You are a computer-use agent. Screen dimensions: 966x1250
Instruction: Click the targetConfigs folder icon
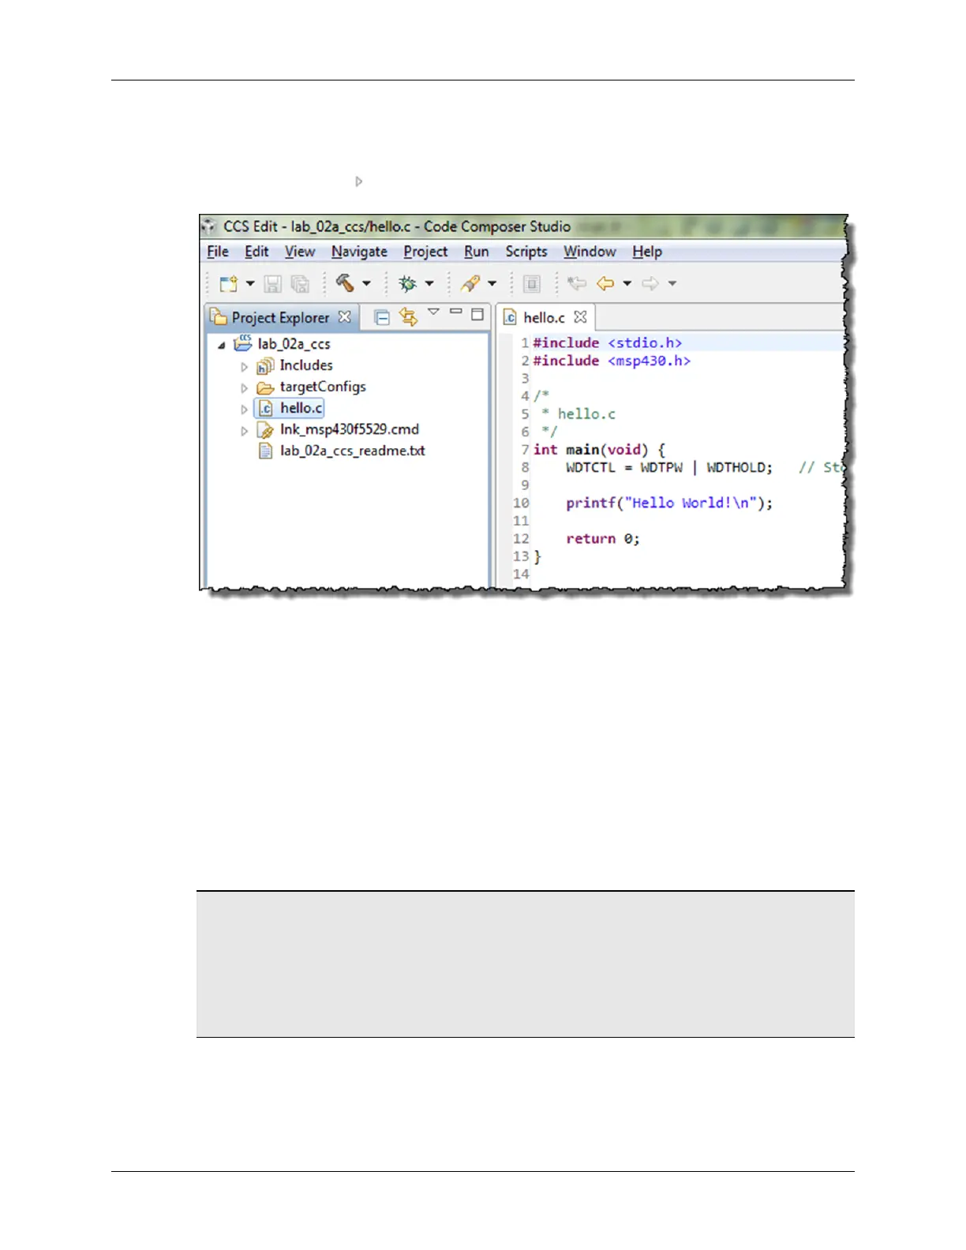pyautogui.click(x=265, y=387)
